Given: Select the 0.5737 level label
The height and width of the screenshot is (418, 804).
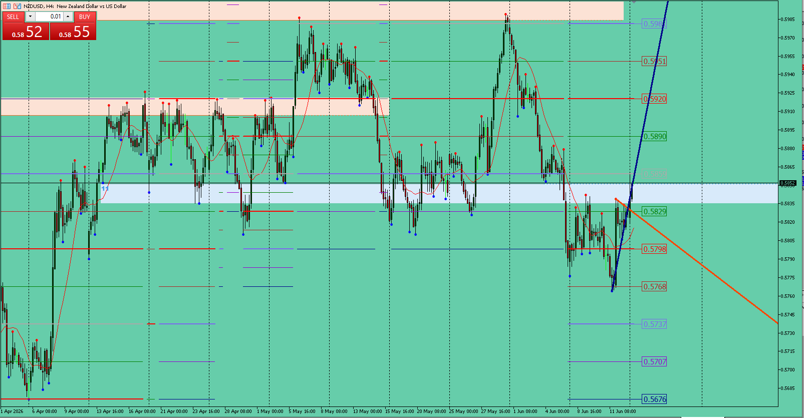Looking at the screenshot, I should pos(655,324).
